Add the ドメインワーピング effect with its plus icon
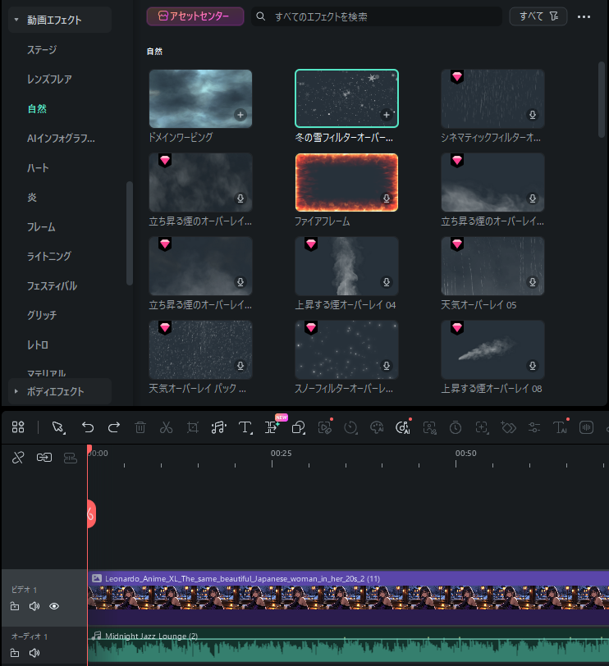 tap(240, 115)
